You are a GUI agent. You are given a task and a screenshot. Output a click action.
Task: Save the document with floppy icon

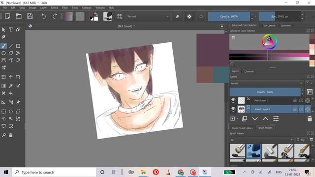(x=30, y=16)
